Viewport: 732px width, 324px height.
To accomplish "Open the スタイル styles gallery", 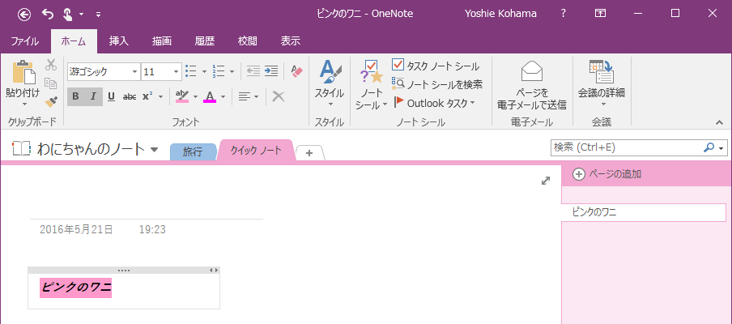I will (330, 85).
